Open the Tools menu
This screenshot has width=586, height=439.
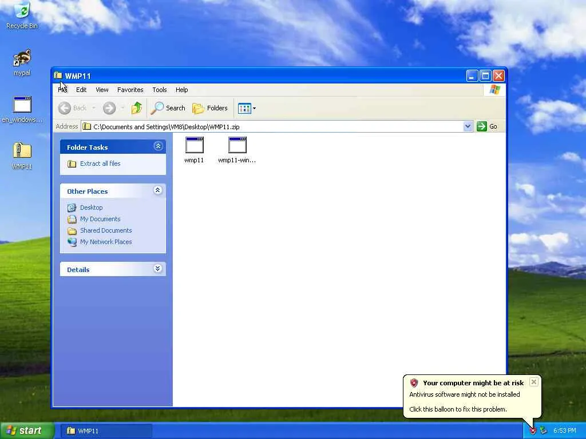coord(160,90)
